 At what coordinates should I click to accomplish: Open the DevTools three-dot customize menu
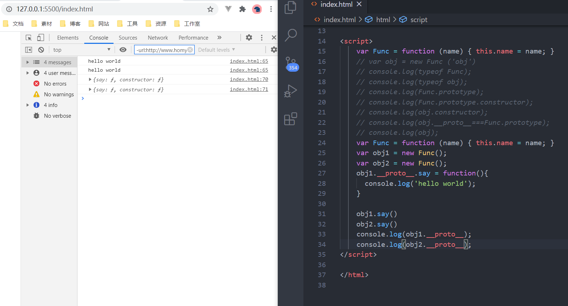(x=262, y=37)
